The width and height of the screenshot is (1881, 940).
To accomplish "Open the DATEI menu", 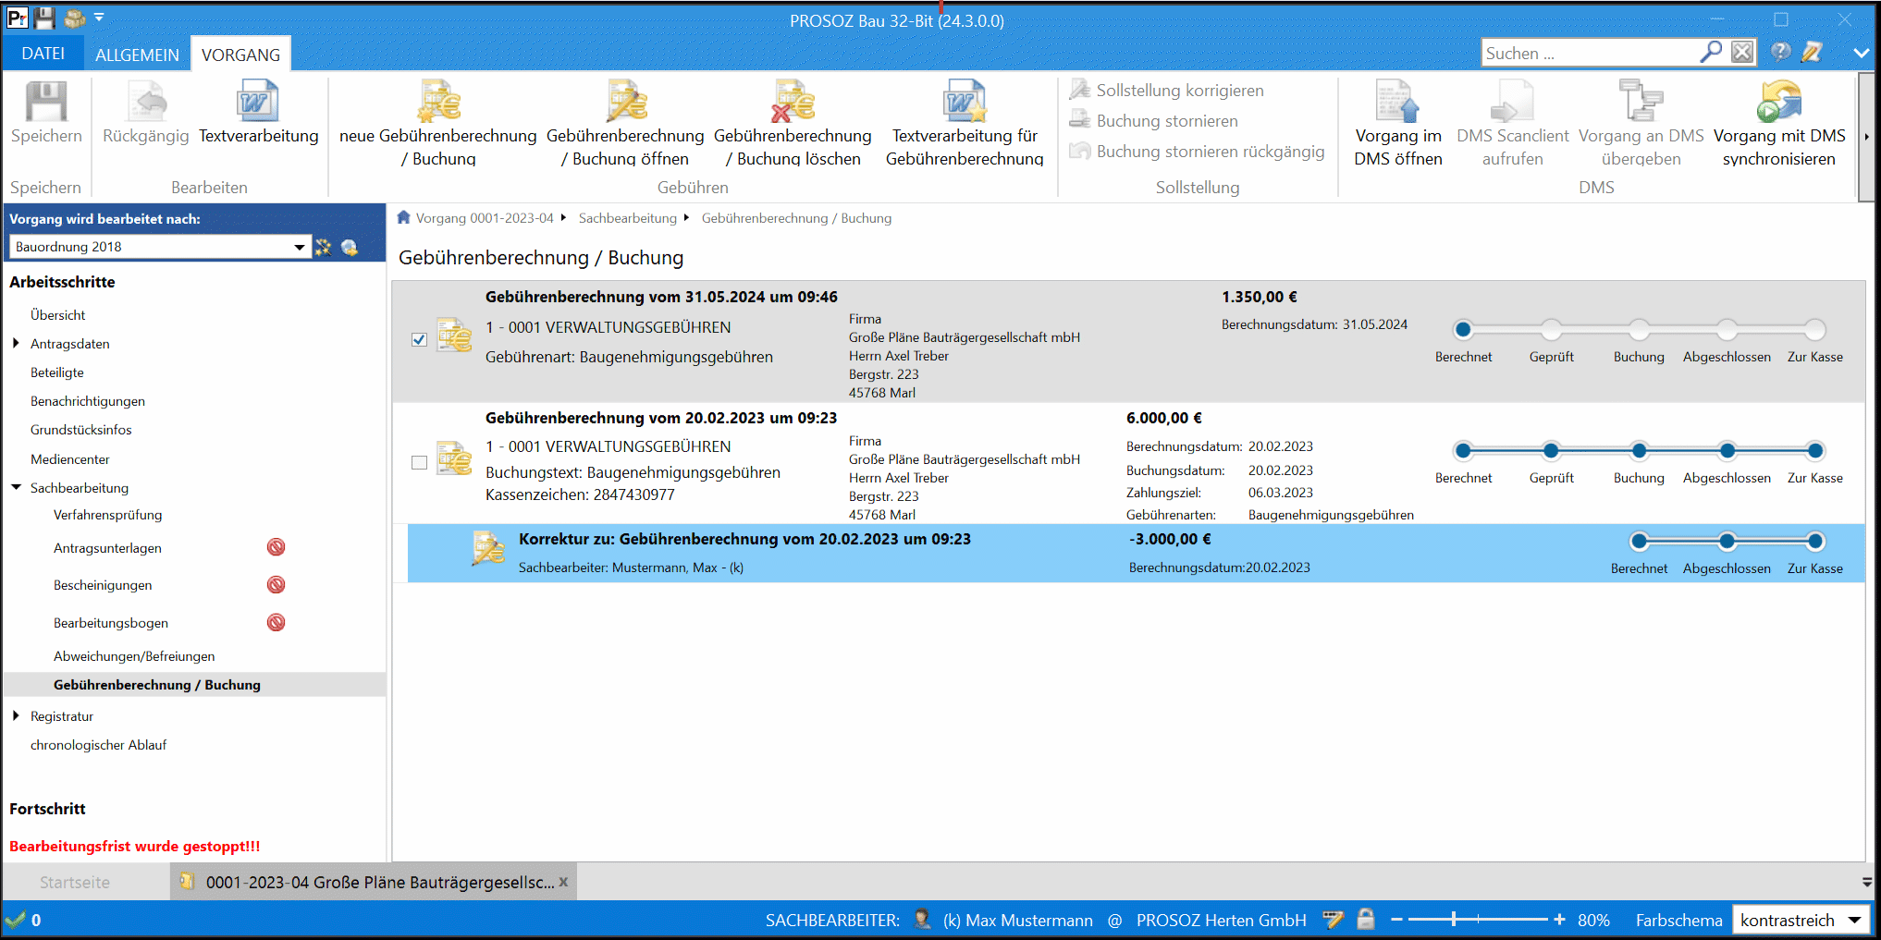I will coord(43,54).
